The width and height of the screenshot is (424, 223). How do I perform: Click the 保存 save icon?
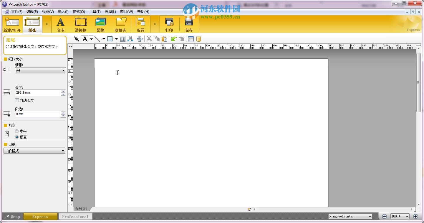(x=189, y=24)
